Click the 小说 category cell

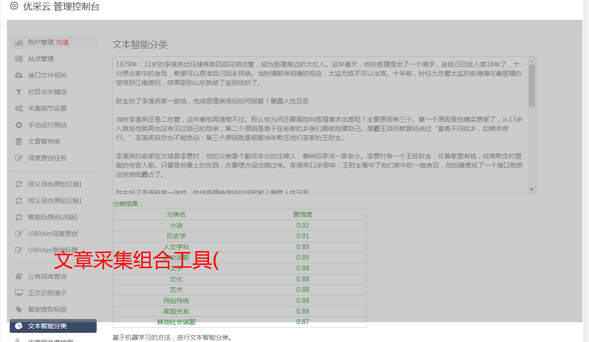click(x=176, y=225)
